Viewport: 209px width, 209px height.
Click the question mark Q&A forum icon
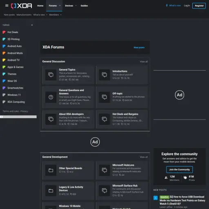(x=51, y=97)
